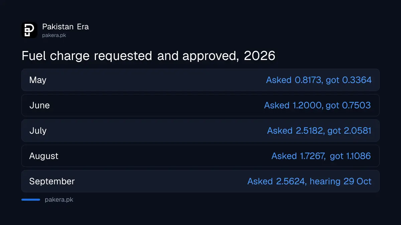
Task: Click the May label
Action: pyautogui.click(x=38, y=80)
